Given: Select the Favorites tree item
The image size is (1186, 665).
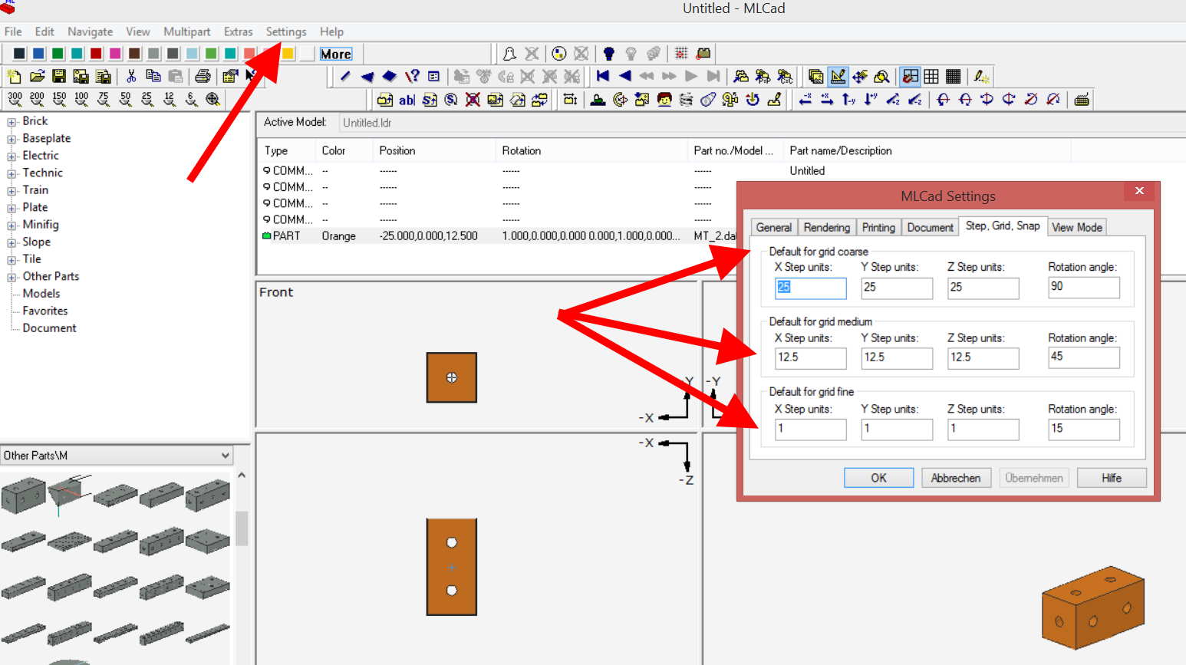Looking at the screenshot, I should pyautogui.click(x=45, y=311).
